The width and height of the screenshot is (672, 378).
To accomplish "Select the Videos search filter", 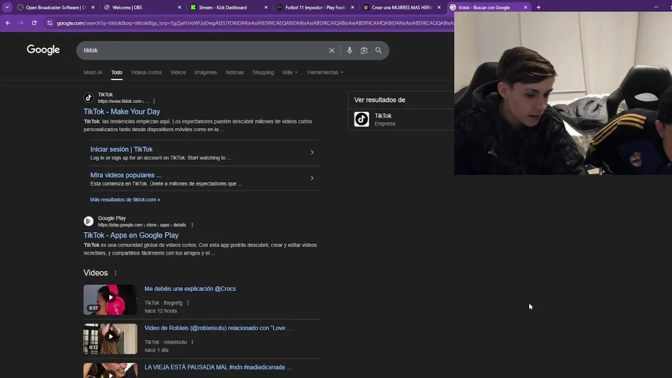I will coord(178,72).
